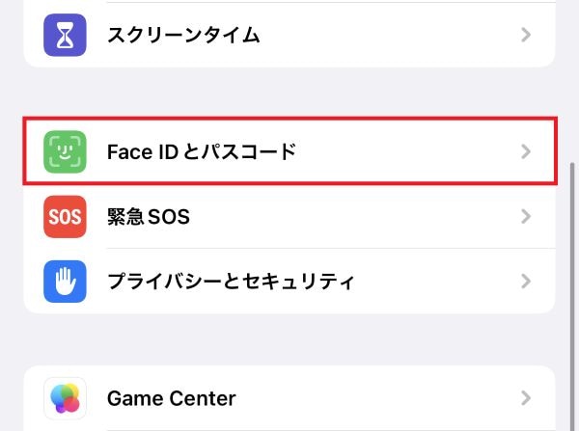Select the Face IDとパスコード label

pyautogui.click(x=201, y=151)
